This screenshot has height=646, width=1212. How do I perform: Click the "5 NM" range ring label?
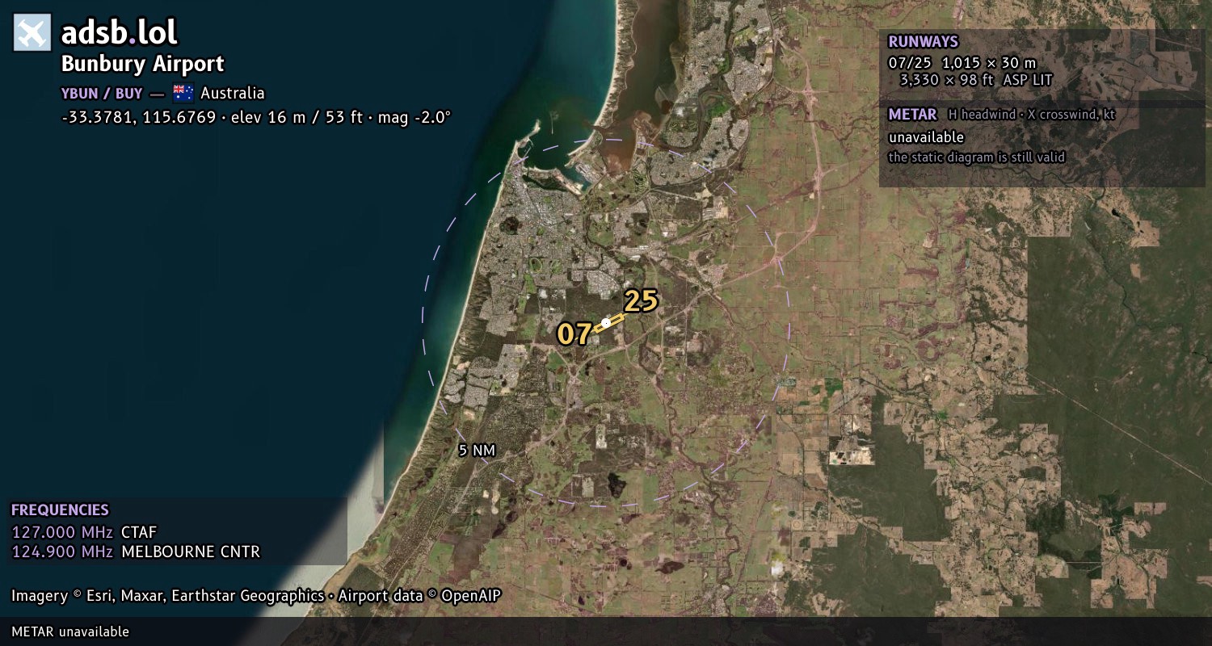click(x=477, y=451)
